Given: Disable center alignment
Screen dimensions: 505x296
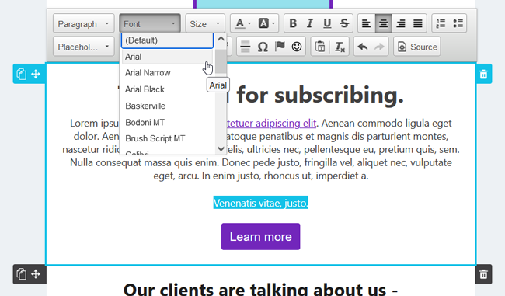Looking at the screenshot, I should [x=383, y=23].
